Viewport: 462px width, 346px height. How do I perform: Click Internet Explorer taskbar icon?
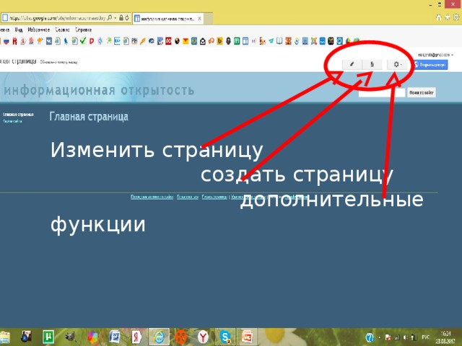[159, 337]
